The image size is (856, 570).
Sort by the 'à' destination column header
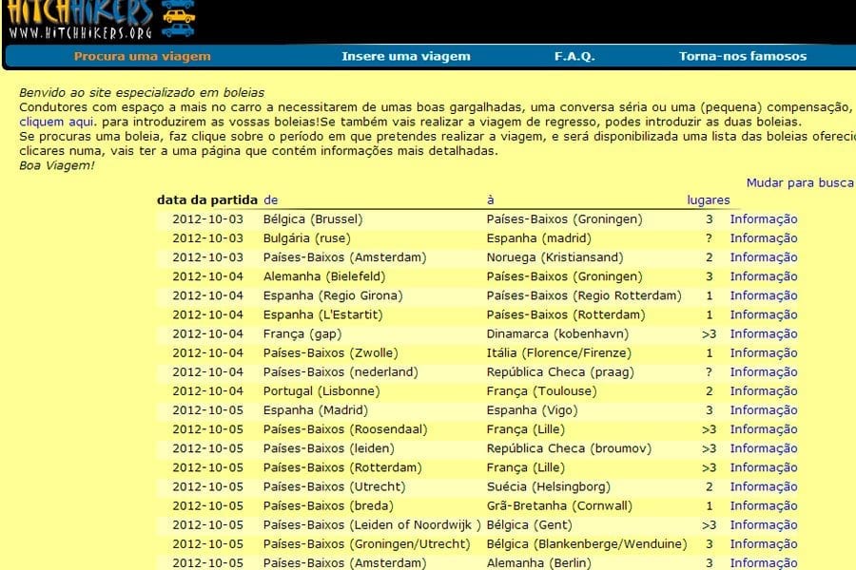pyautogui.click(x=491, y=199)
